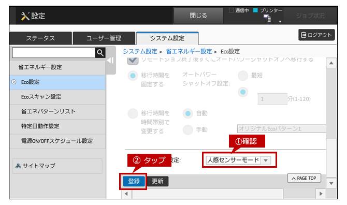Click the PAGE TOP button
The image size is (347, 205).
304,178
